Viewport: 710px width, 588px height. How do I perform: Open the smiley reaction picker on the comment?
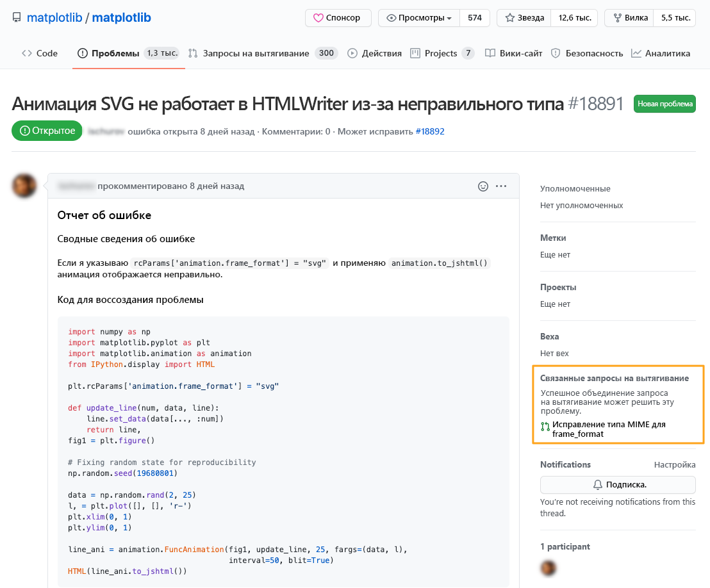482,186
